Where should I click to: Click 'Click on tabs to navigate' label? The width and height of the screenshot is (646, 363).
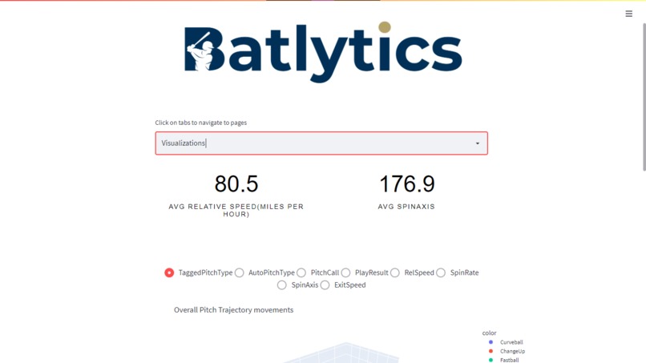pyautogui.click(x=200, y=123)
